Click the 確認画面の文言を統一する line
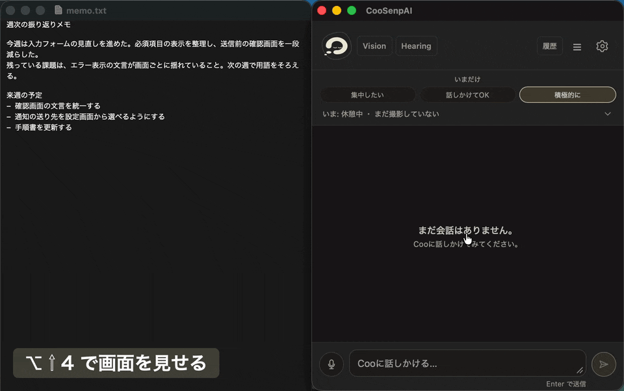624x391 pixels. pos(53,106)
